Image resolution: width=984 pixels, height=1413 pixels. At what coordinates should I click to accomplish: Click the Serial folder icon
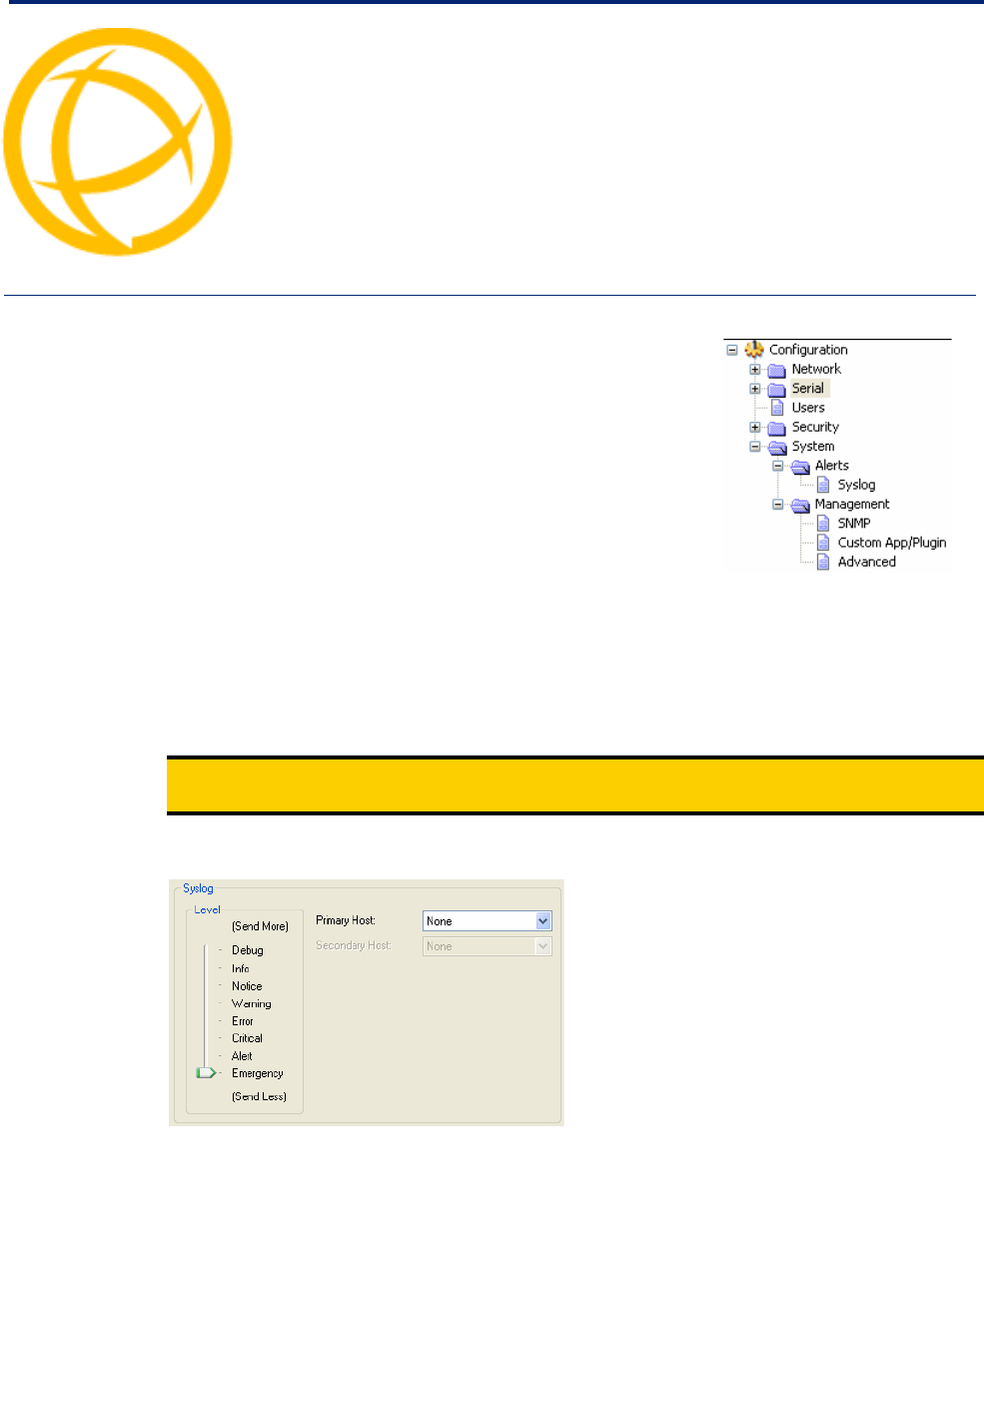[x=777, y=389]
